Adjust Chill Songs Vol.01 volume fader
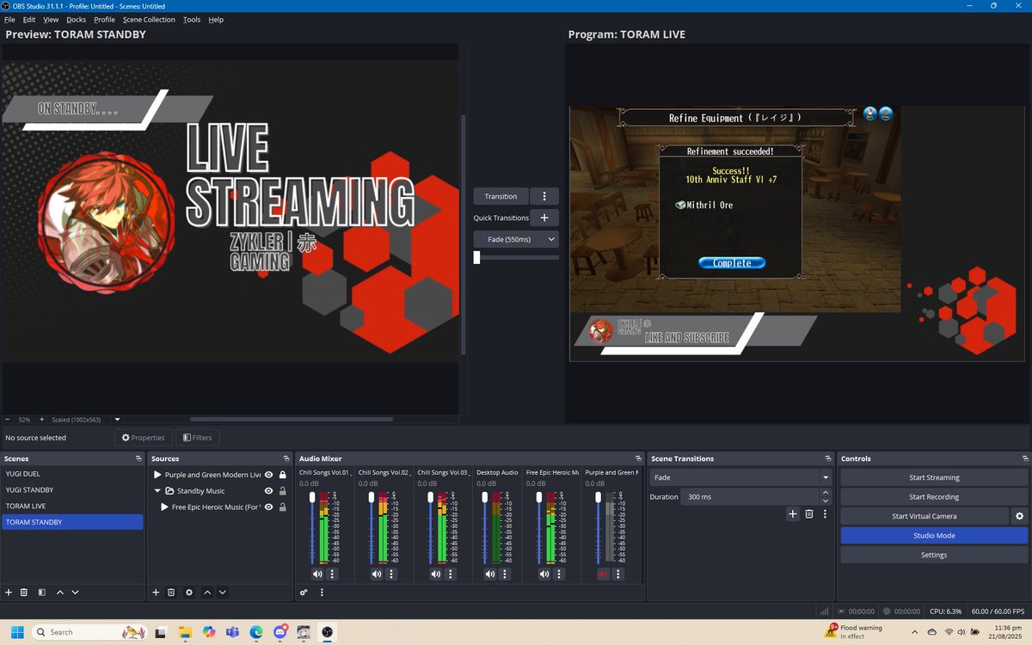Screen dimensions: 1032x645 tap(313, 498)
